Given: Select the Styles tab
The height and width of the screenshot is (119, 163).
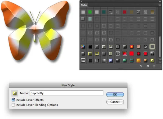Looking at the screenshot, I should (x=84, y=5).
